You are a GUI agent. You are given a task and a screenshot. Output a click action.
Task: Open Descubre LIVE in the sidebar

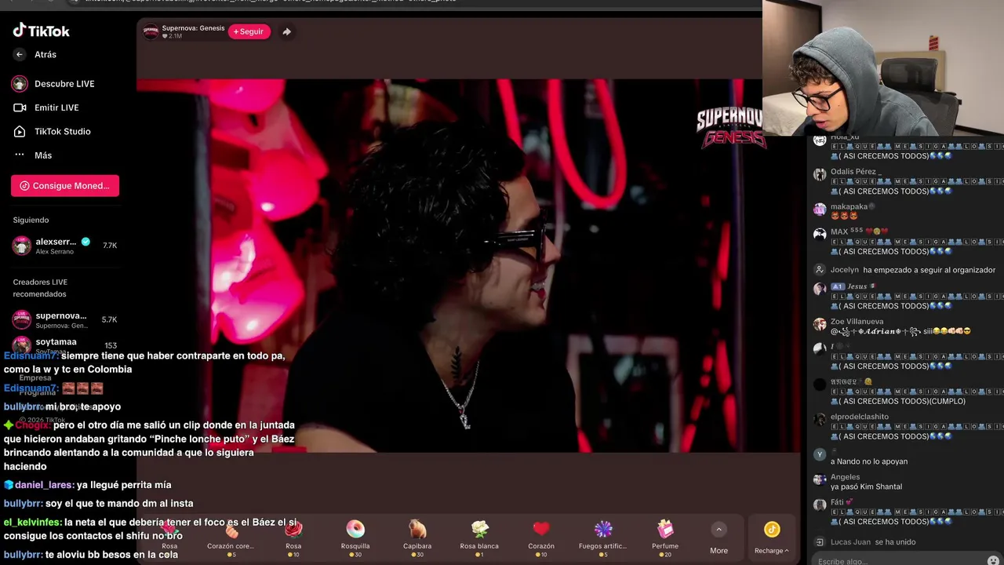coord(64,84)
